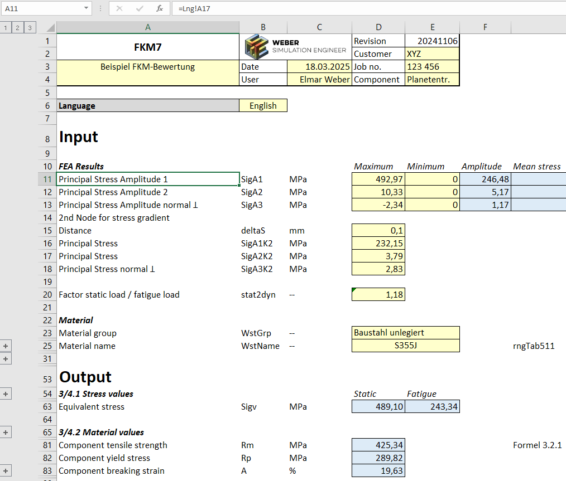Click the stat2dyn factor value 1,18

(378, 295)
